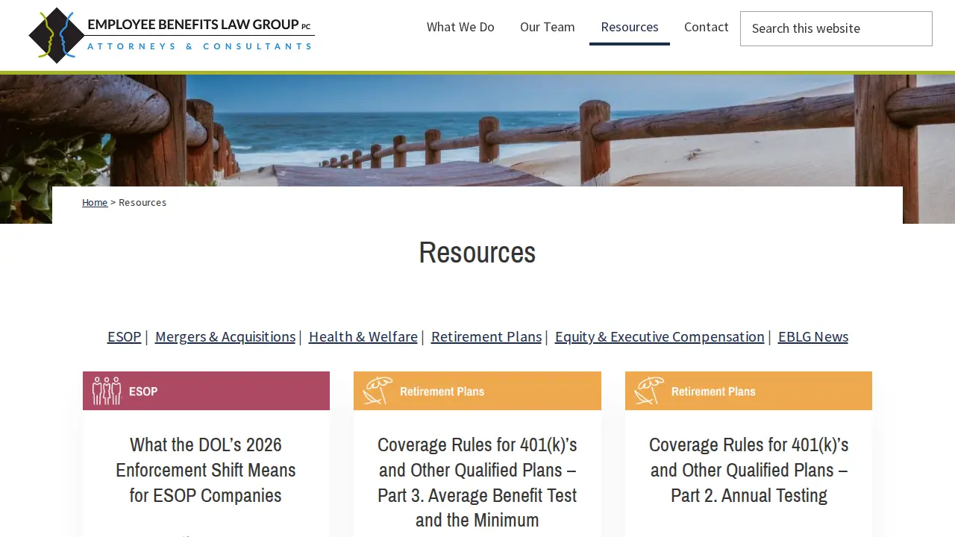The image size is (955, 537).
Task: Go to the Contact page
Action: tap(706, 27)
